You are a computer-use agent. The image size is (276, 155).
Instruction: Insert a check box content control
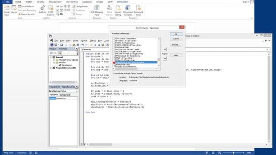(x=58, y=10)
